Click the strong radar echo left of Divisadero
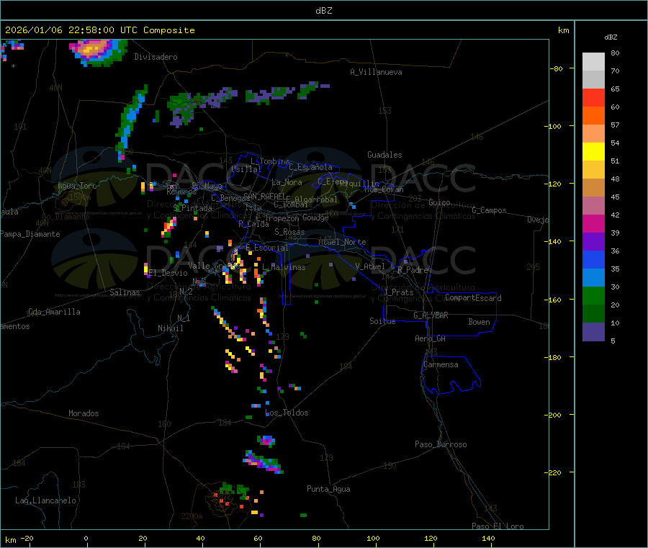This screenshot has height=548, width=648. coord(97,52)
